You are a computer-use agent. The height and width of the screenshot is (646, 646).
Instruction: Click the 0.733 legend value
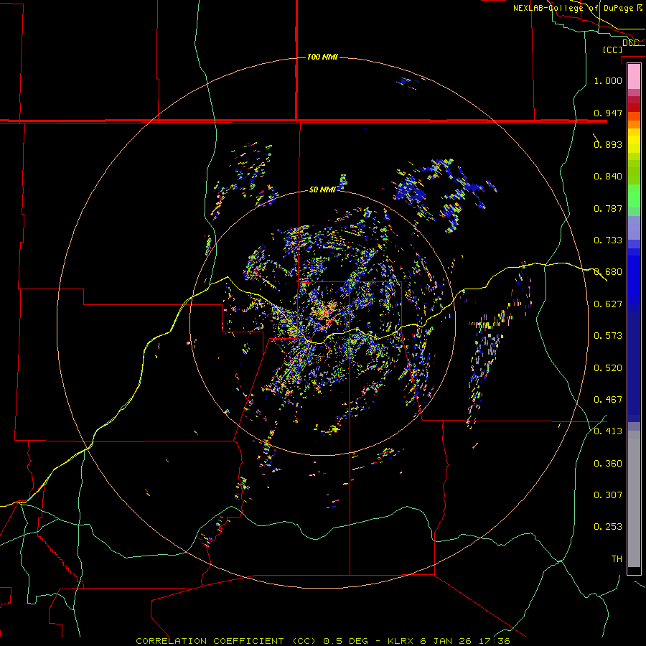click(x=608, y=240)
